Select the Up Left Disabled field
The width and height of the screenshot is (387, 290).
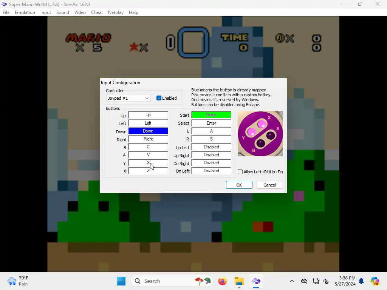tap(211, 147)
